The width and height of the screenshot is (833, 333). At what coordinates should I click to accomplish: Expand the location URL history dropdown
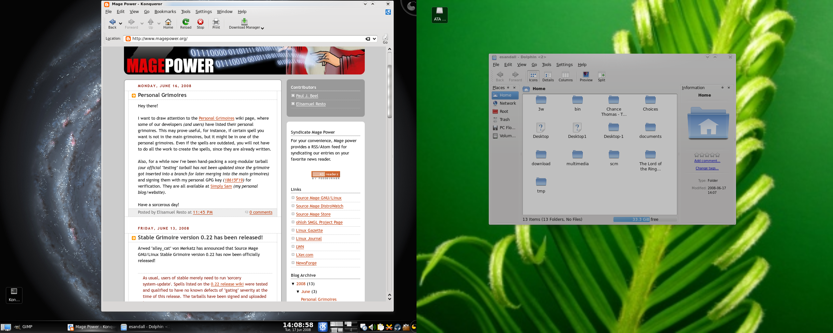[x=375, y=39]
